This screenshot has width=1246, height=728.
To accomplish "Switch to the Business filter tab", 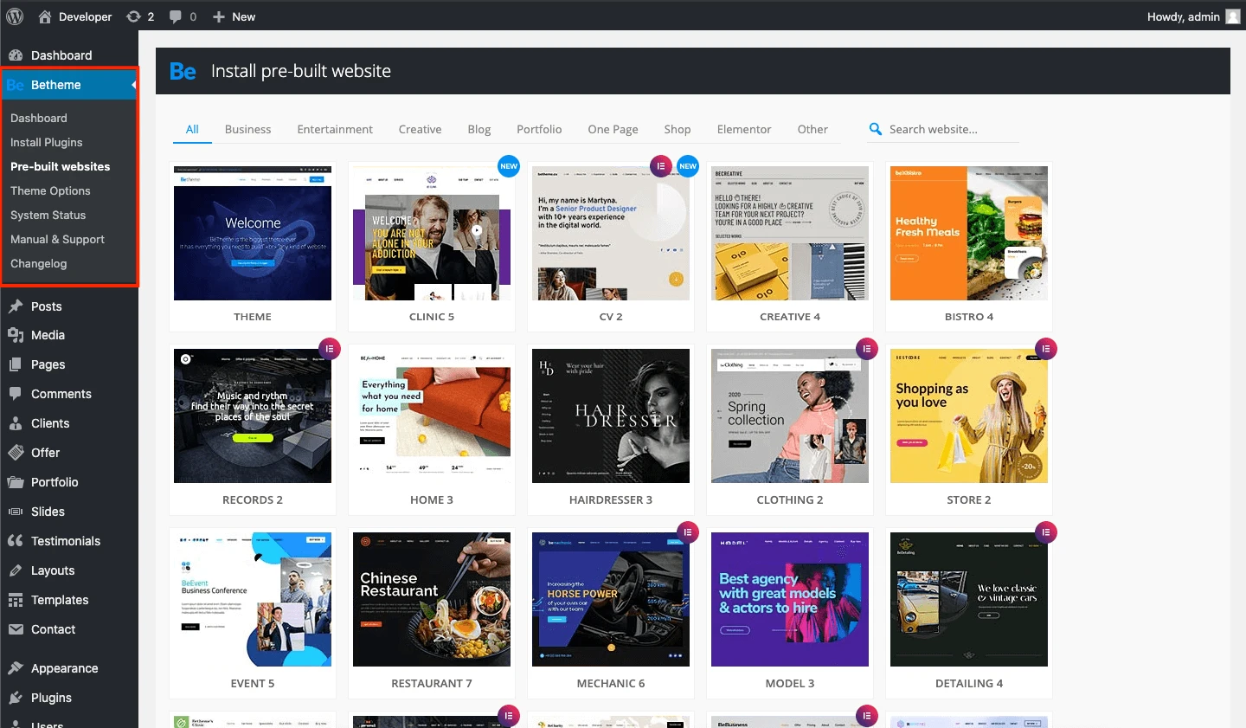I will point(247,129).
